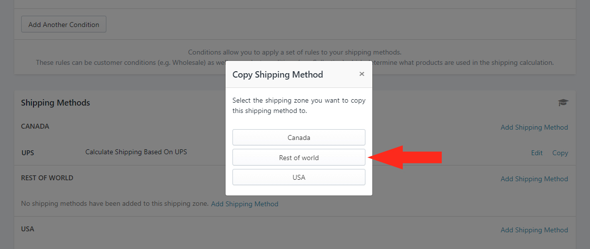Pick USA as the destination zone
This screenshot has height=249, width=590.
(x=298, y=177)
